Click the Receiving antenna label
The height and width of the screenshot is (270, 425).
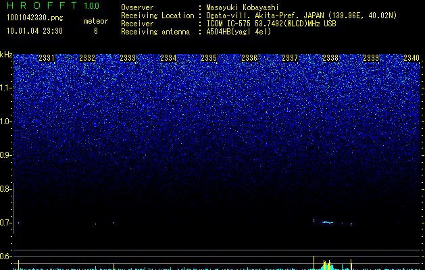click(155, 32)
